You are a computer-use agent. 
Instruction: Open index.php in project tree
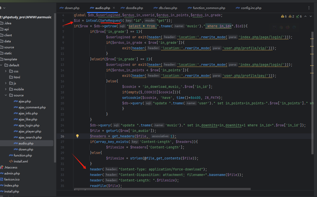[x=11, y=185]
